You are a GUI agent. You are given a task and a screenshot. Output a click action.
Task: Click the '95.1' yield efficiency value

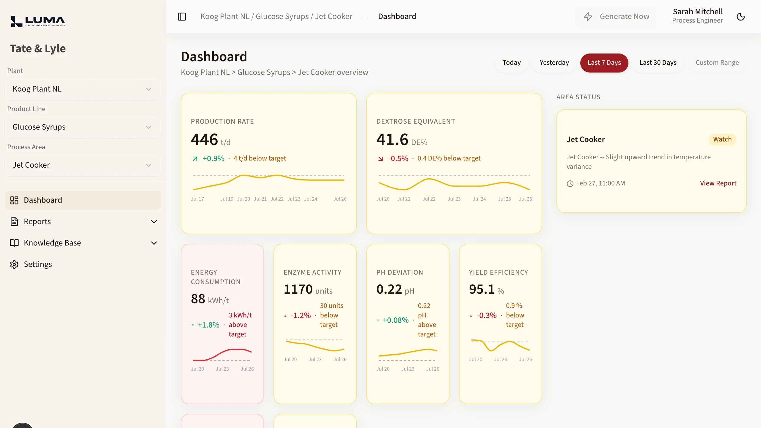[x=482, y=289]
